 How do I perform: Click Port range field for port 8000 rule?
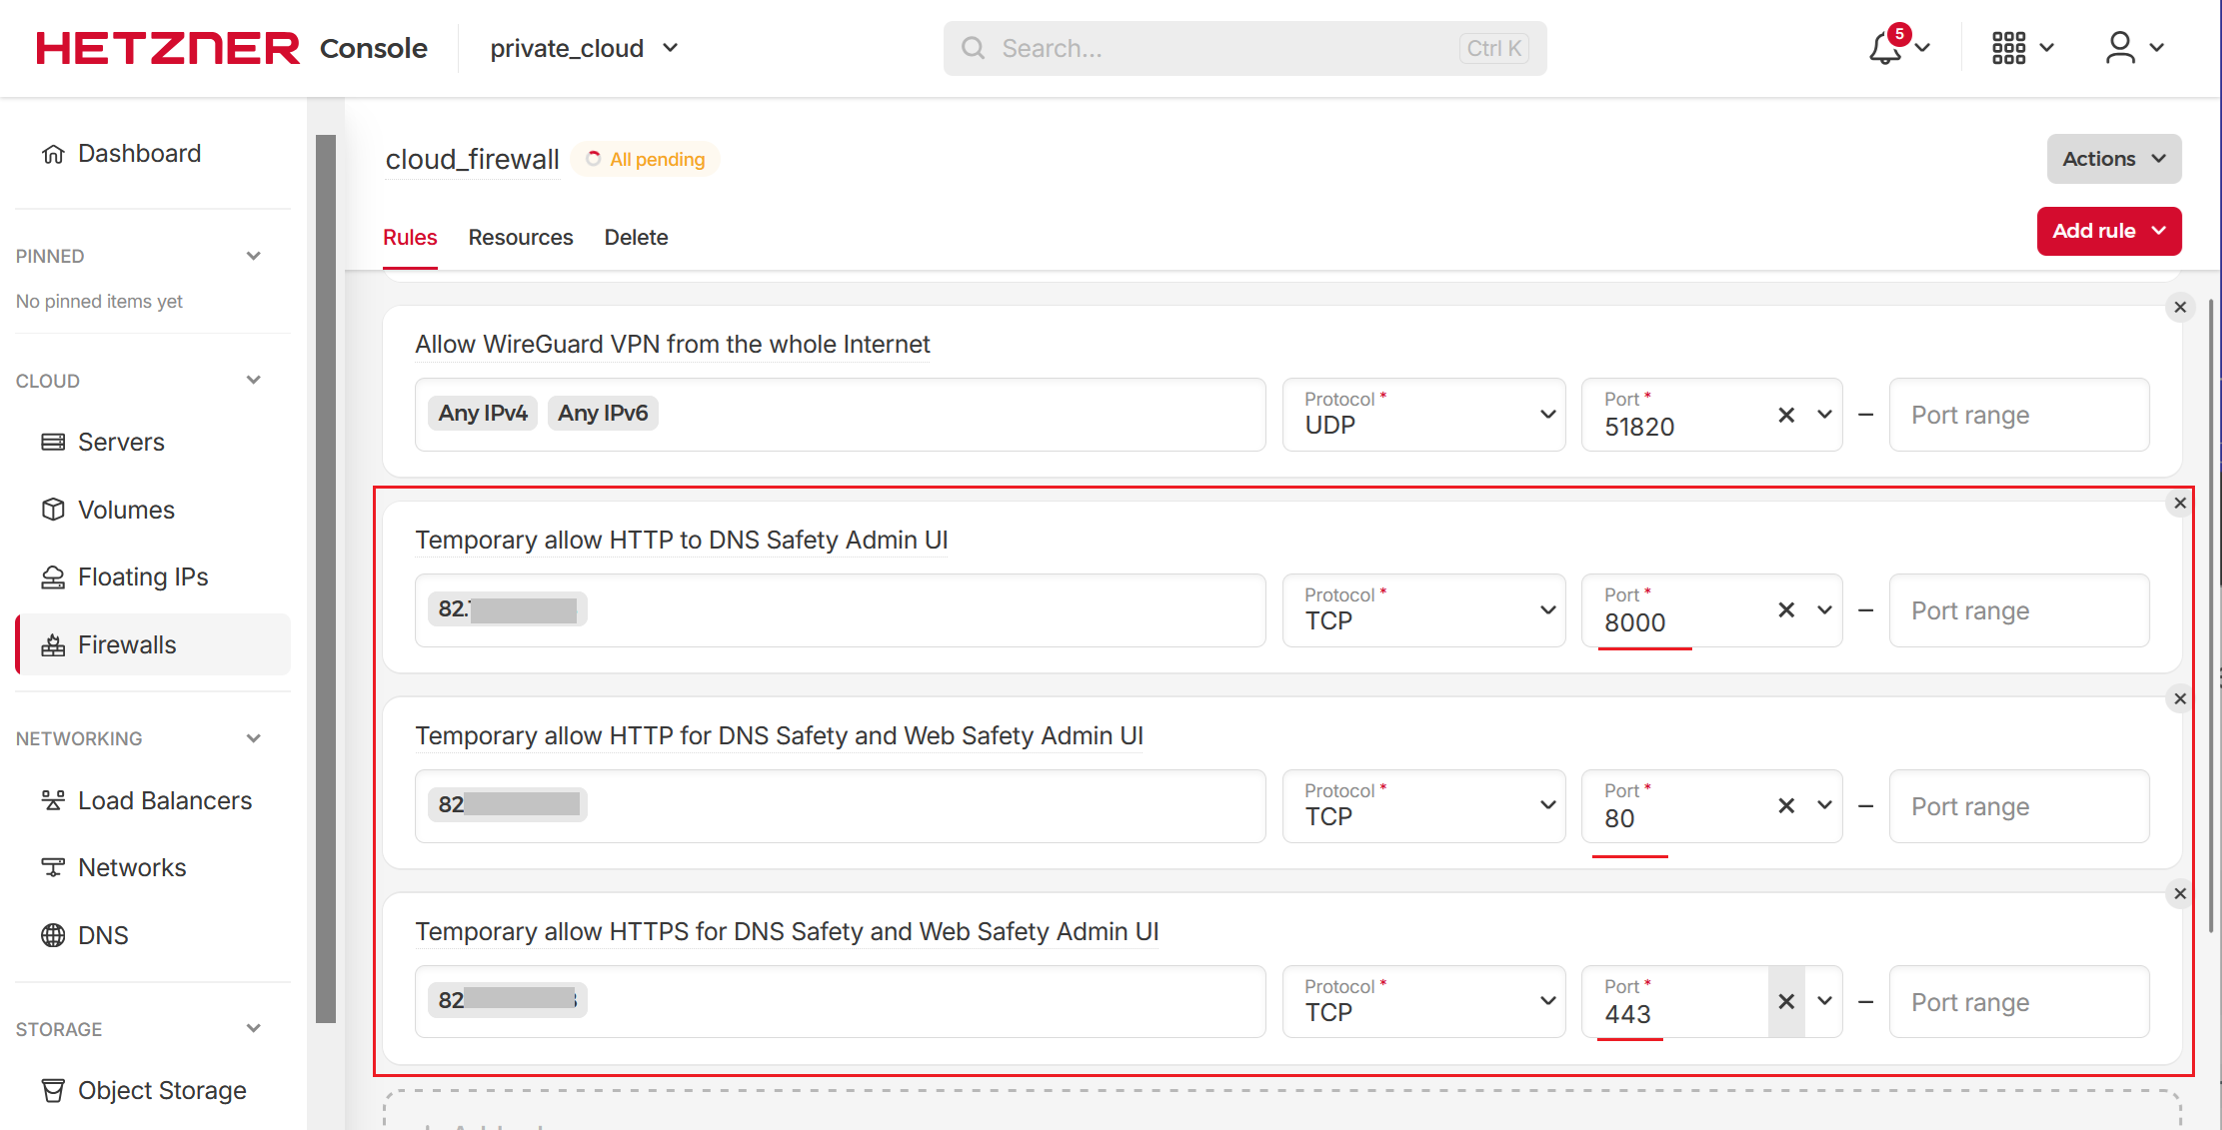2019,610
